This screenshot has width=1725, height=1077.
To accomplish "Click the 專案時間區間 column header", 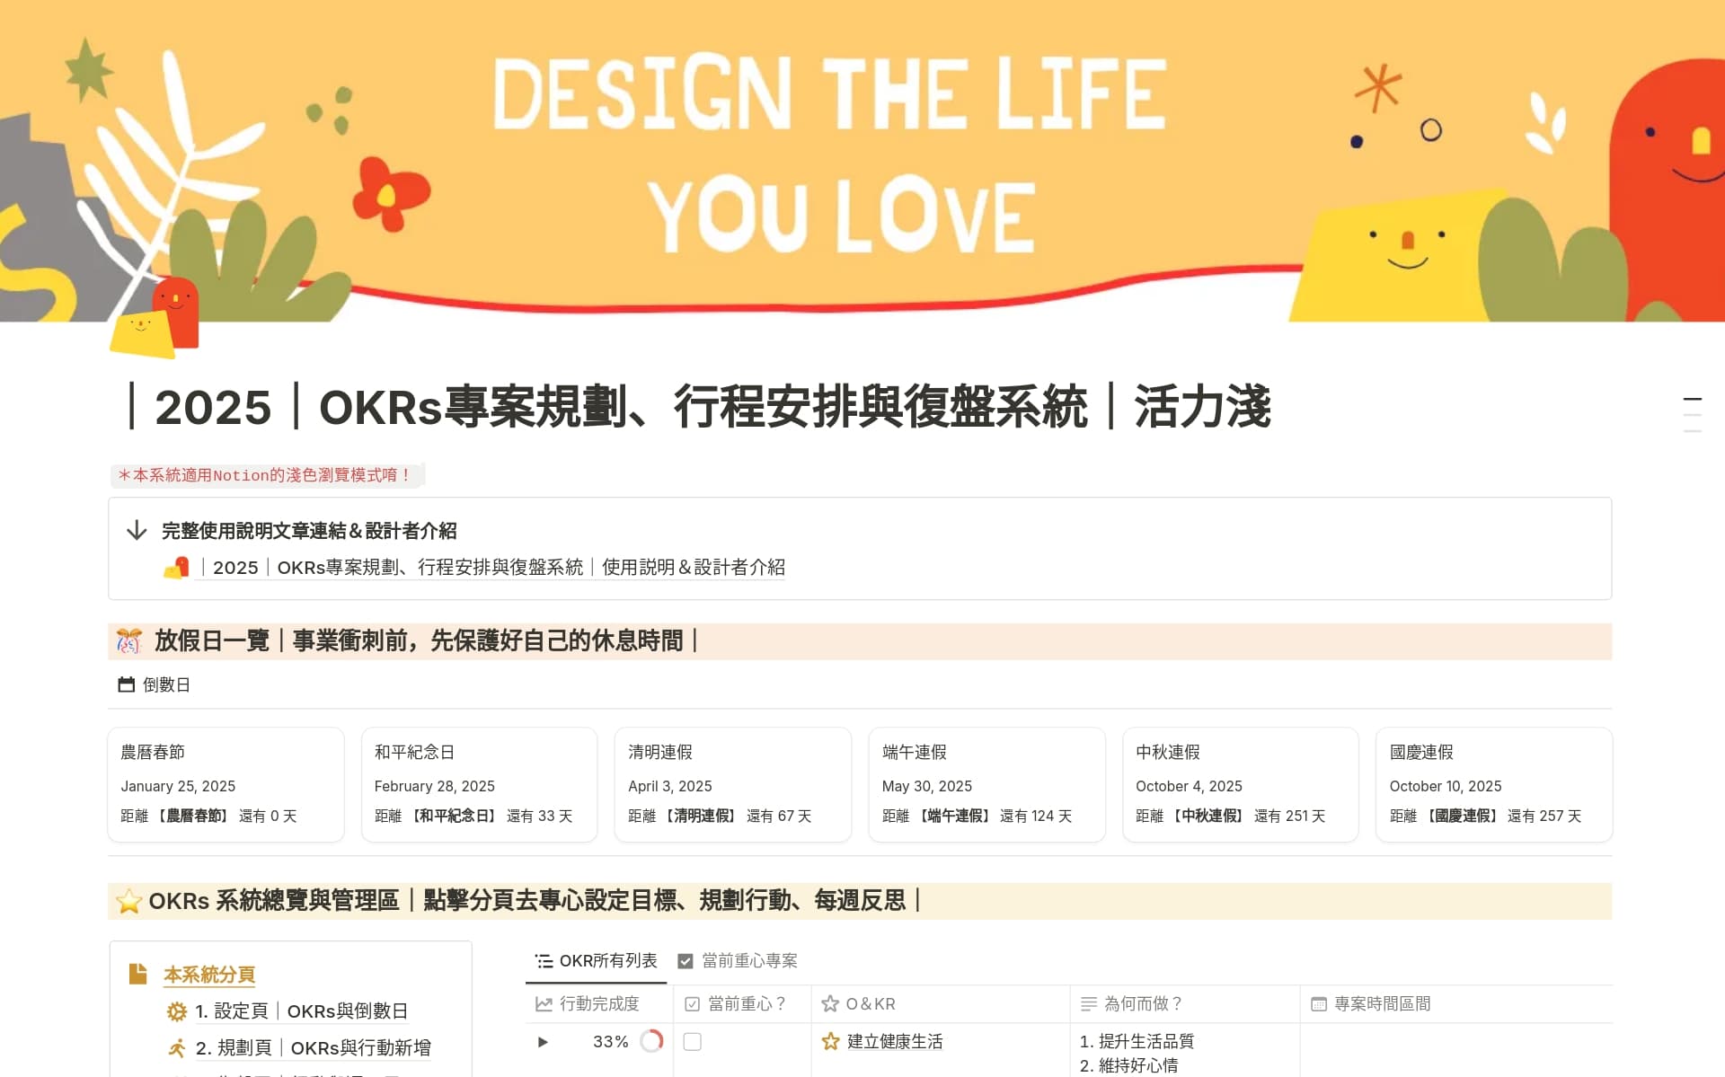I will coord(1382,1004).
